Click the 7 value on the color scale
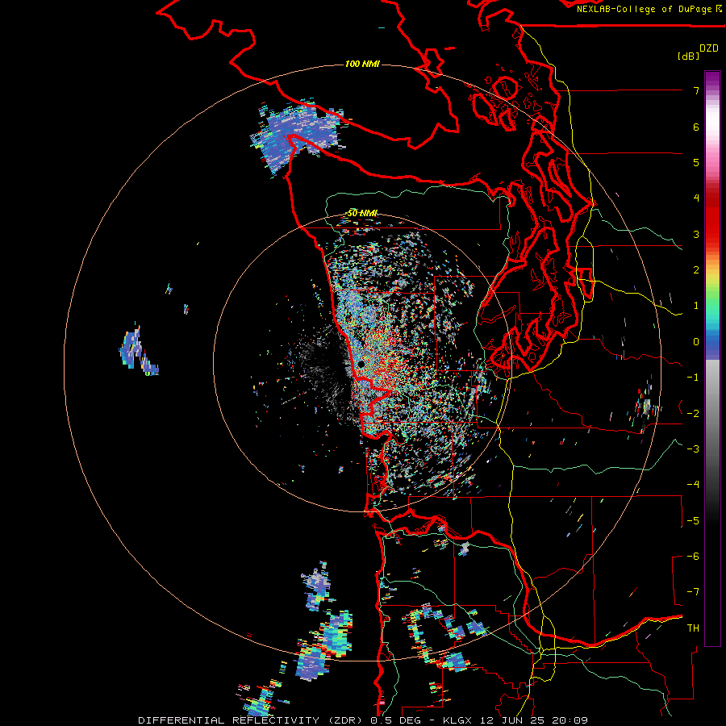Image resolution: width=726 pixels, height=726 pixels. pos(696,90)
